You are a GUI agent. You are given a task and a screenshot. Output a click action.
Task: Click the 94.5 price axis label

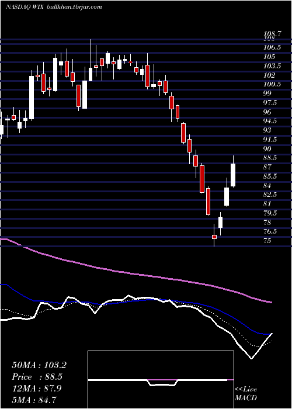tap(271, 121)
